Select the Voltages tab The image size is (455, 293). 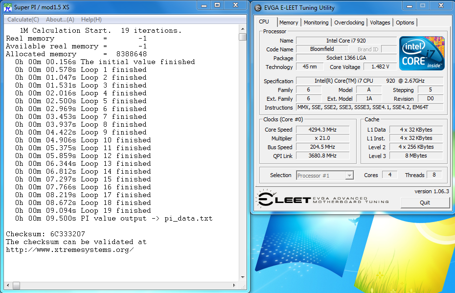[380, 23]
